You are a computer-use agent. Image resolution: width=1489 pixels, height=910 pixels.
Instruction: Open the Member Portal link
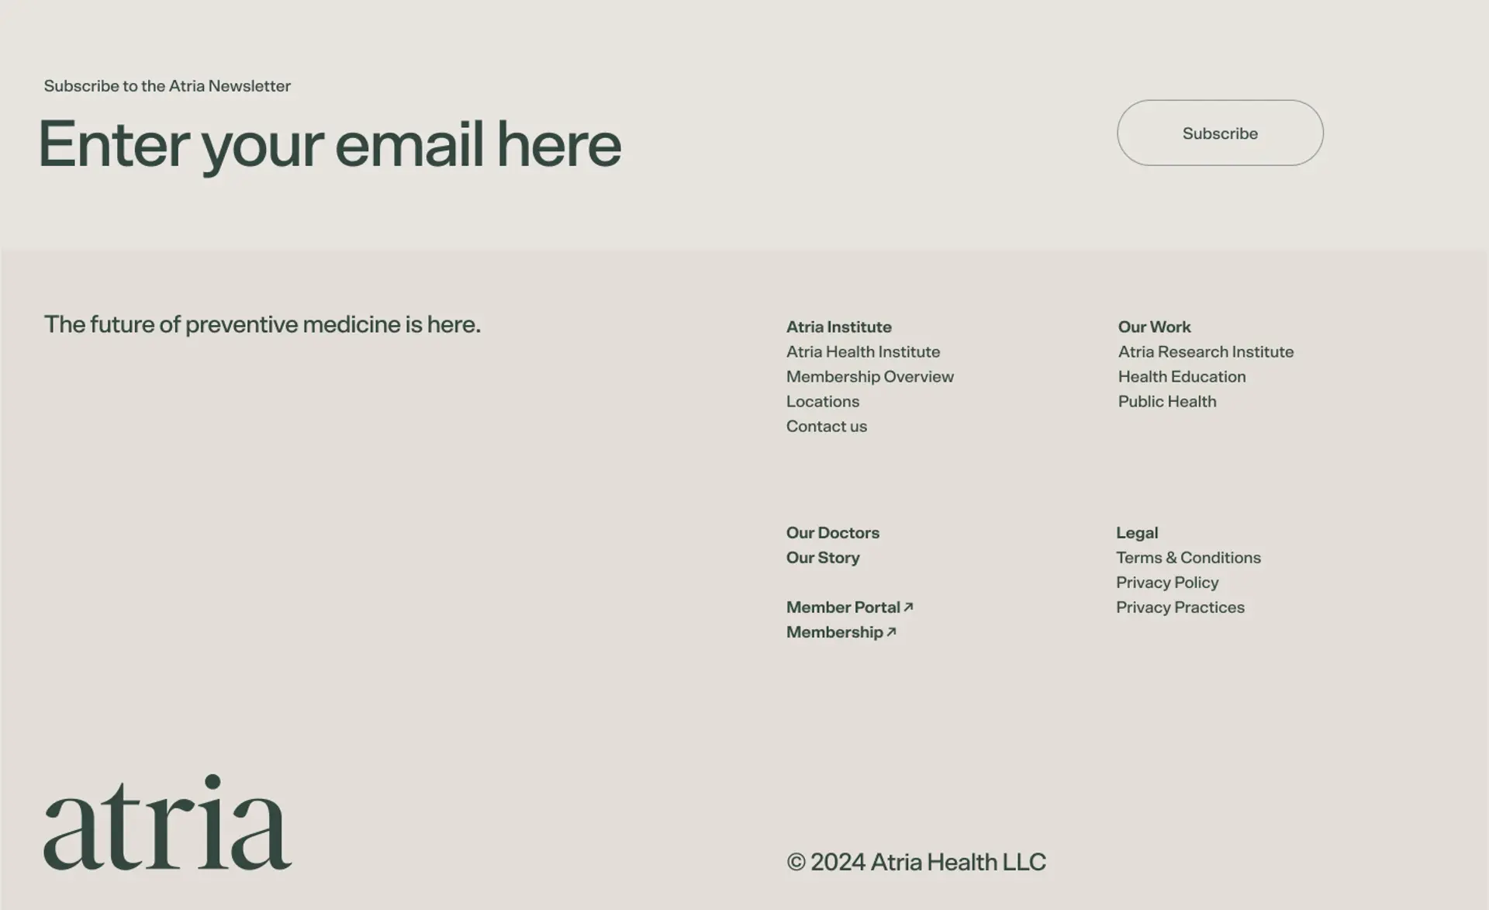click(x=850, y=607)
